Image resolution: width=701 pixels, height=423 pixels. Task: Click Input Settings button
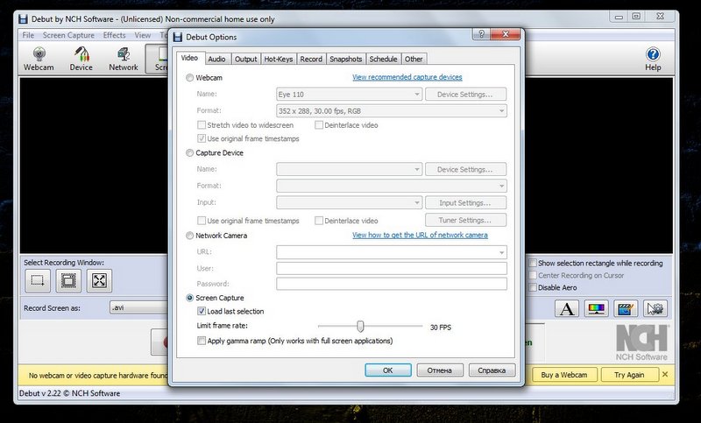tap(465, 203)
